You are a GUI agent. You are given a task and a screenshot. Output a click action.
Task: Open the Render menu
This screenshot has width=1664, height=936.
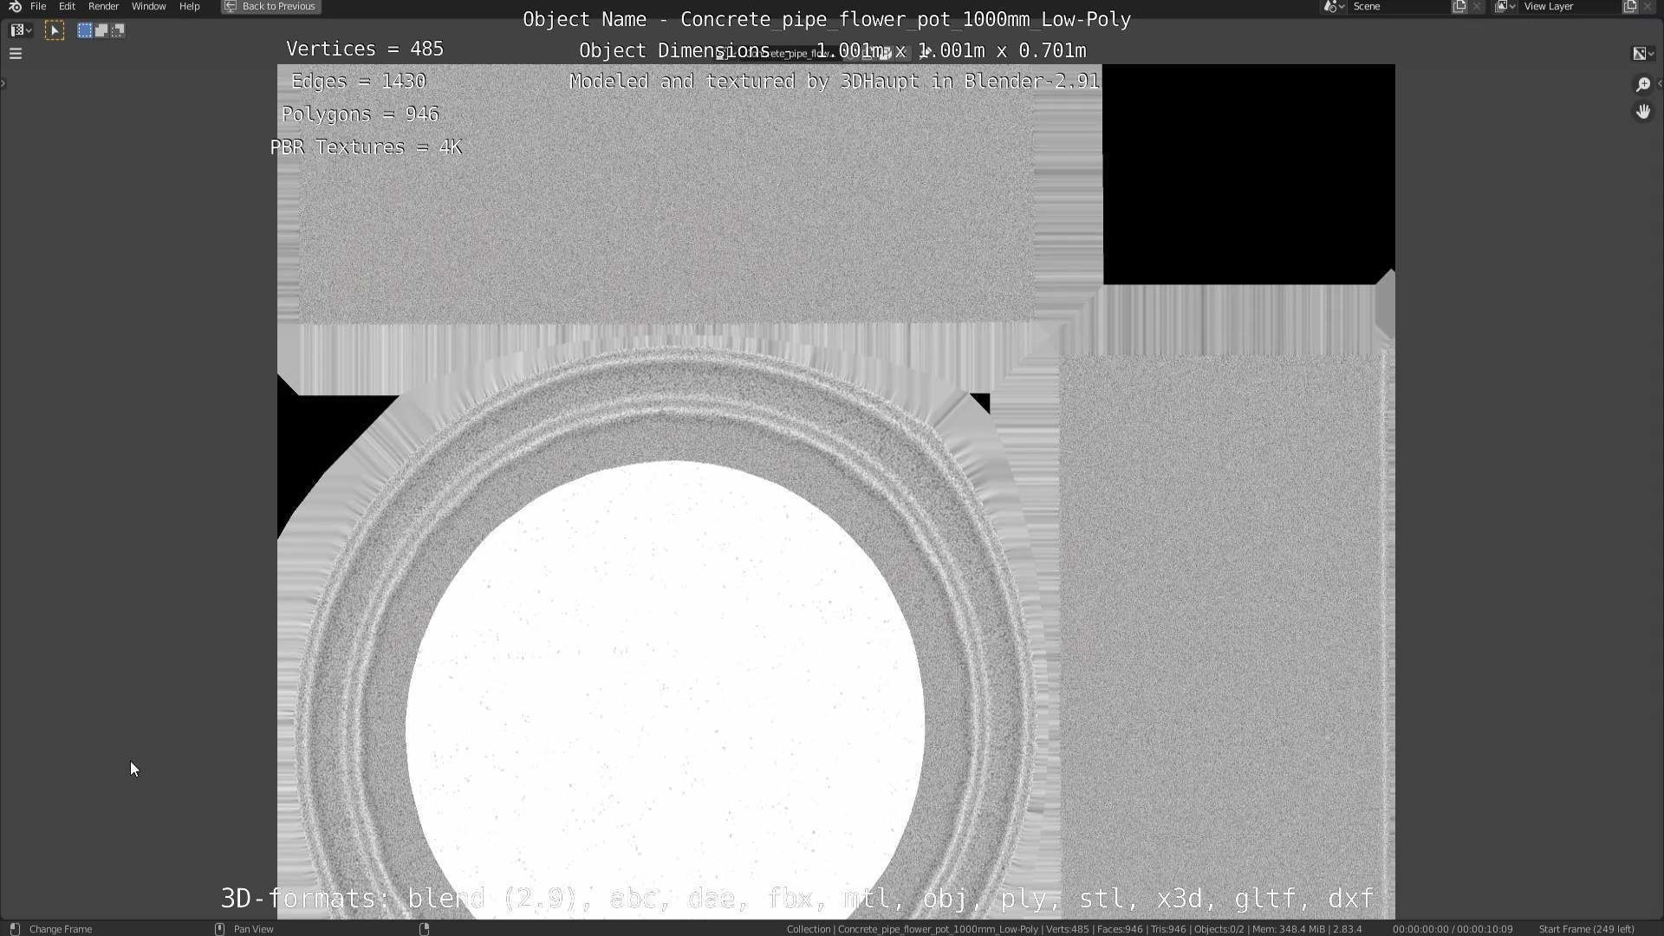pyautogui.click(x=103, y=6)
